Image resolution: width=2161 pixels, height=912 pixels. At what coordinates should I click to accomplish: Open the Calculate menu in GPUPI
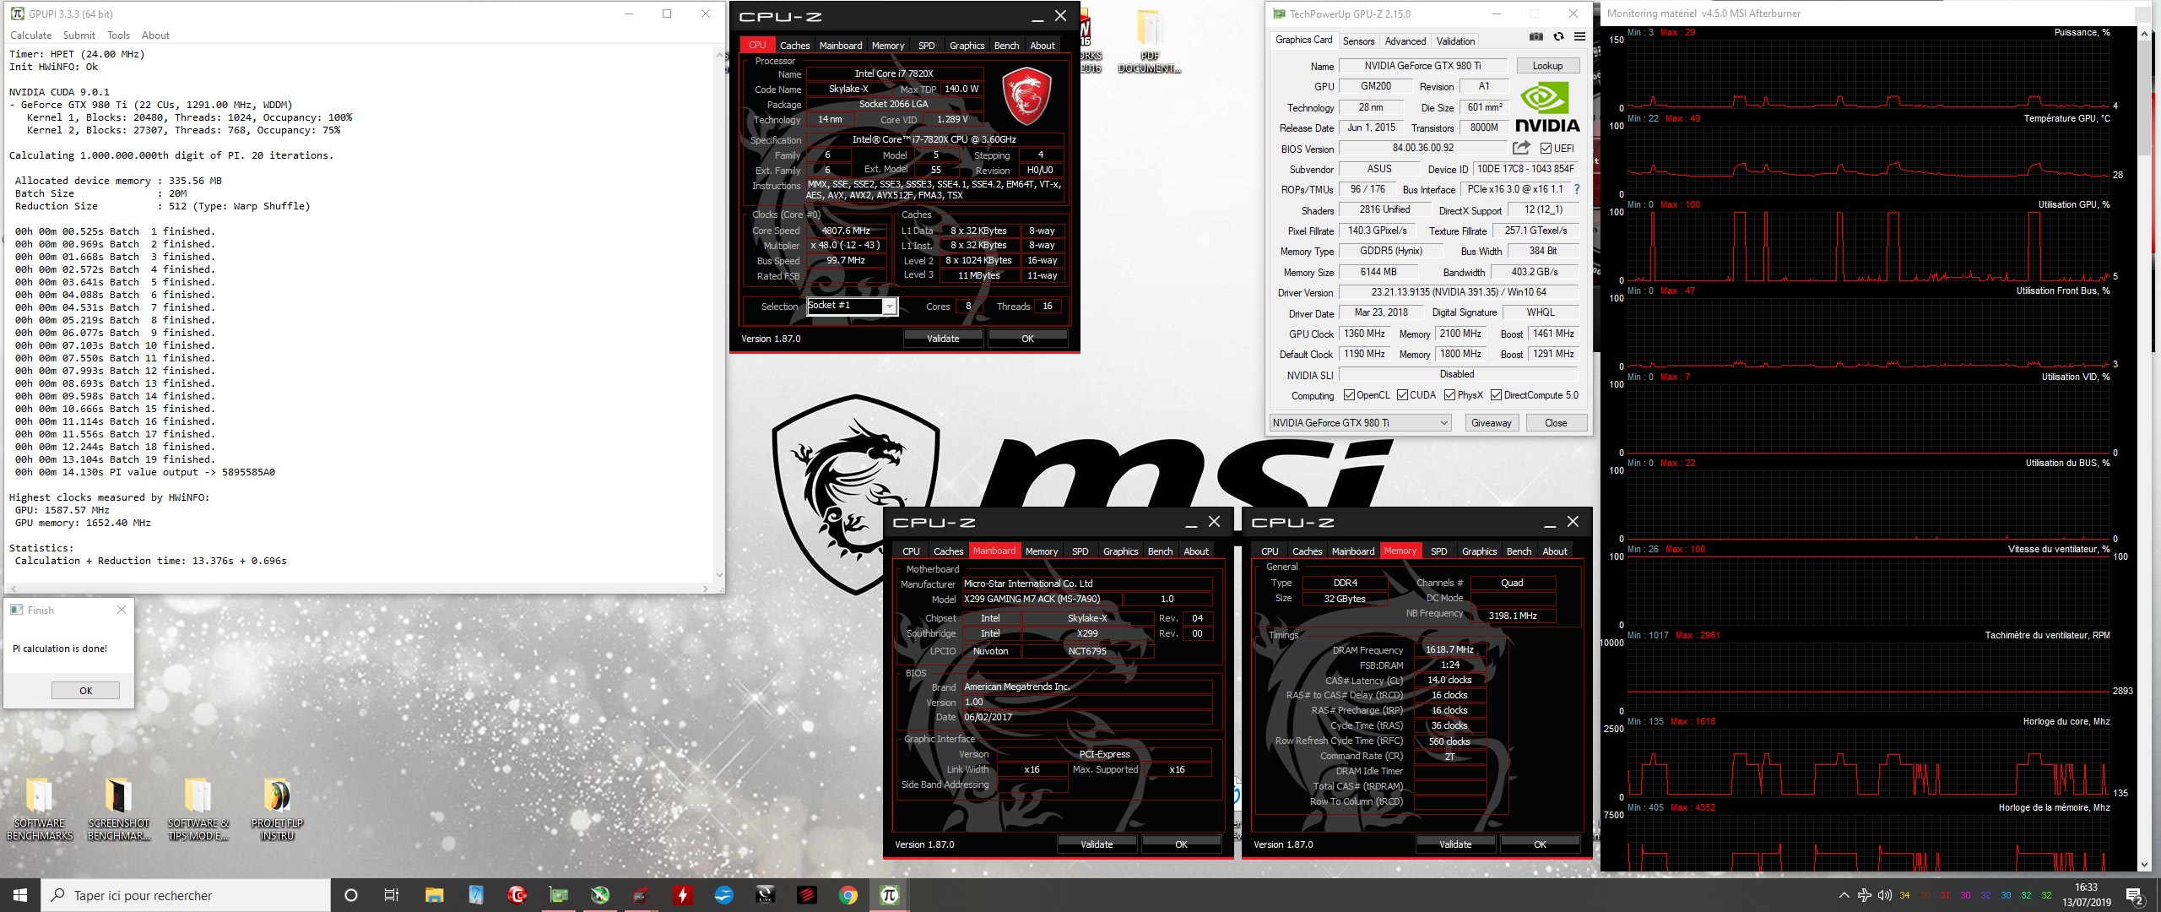tap(30, 35)
